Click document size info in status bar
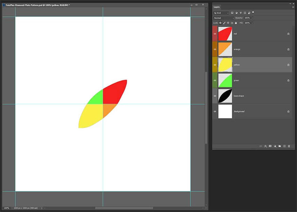Image resolution: width=297 pixels, height=212 pixels. [25, 208]
